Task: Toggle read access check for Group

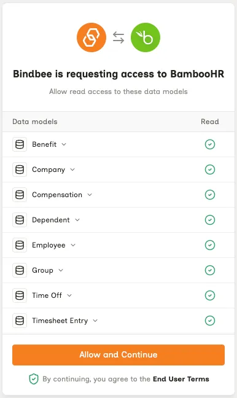Action: point(210,270)
